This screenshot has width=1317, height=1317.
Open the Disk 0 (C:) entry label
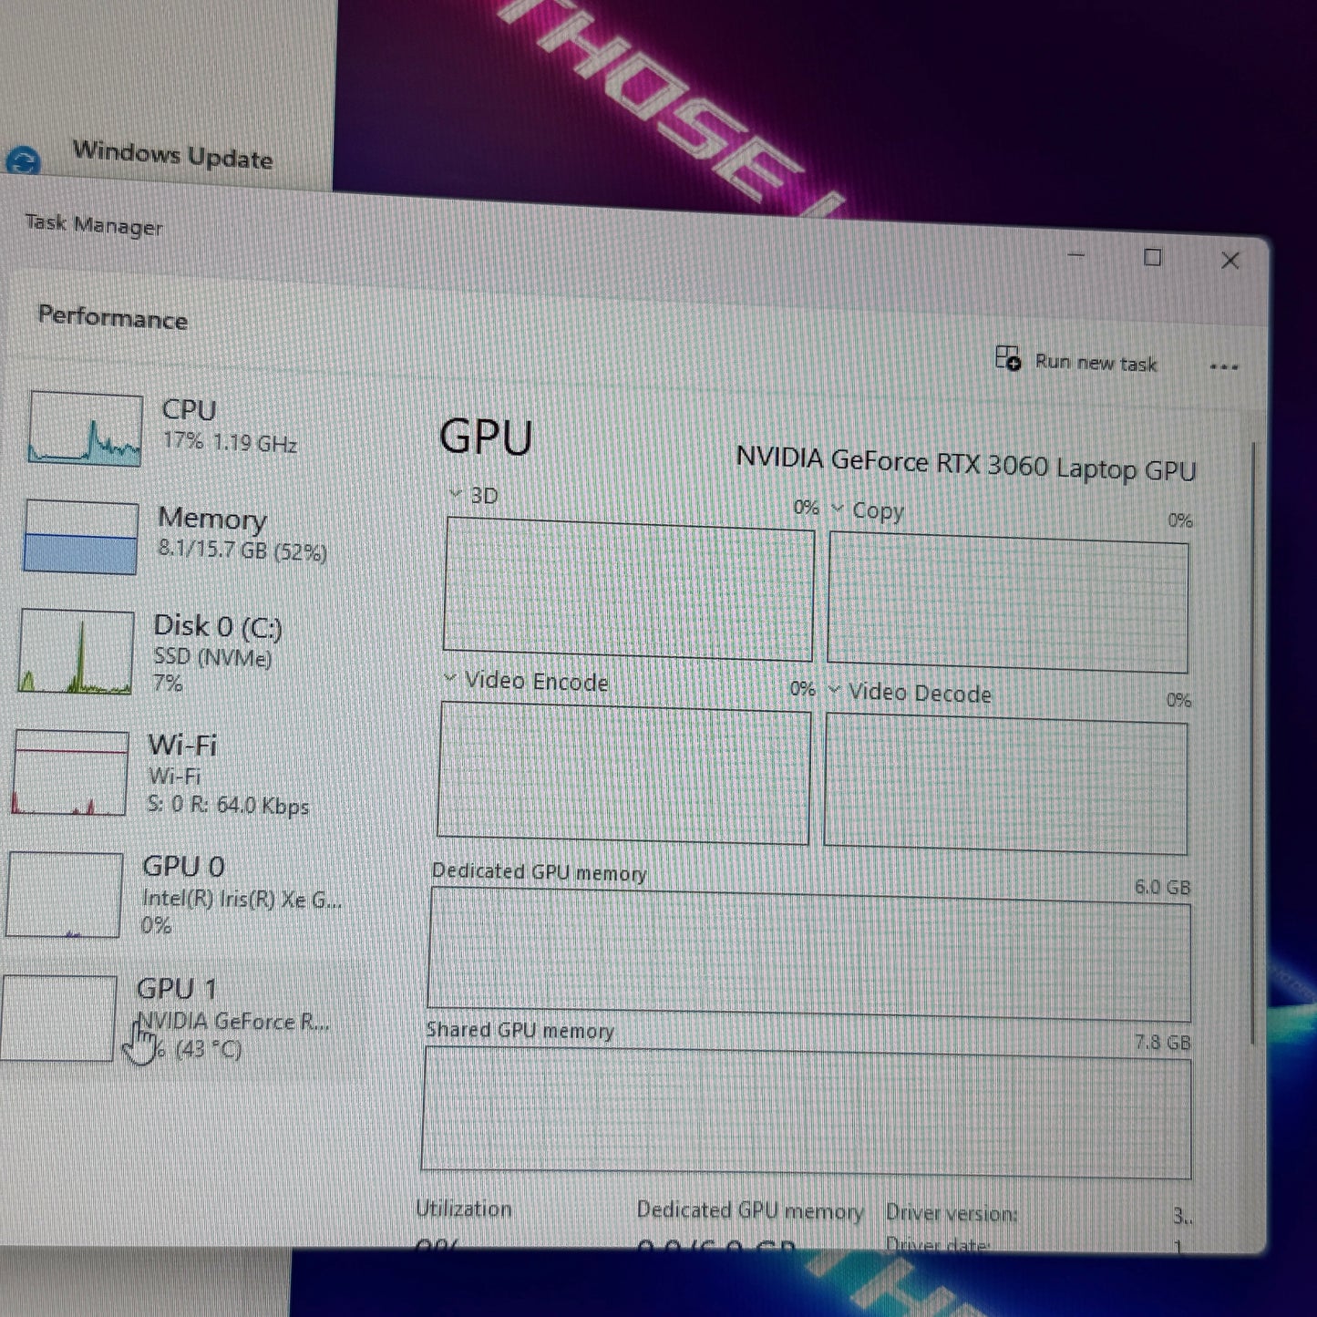click(x=218, y=626)
